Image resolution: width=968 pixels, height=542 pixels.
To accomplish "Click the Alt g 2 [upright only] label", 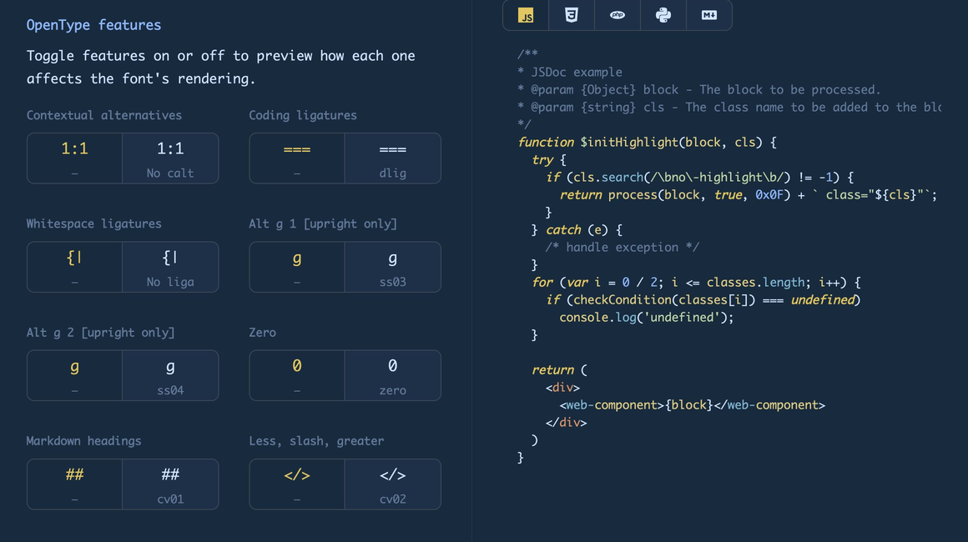I will click(x=101, y=333).
